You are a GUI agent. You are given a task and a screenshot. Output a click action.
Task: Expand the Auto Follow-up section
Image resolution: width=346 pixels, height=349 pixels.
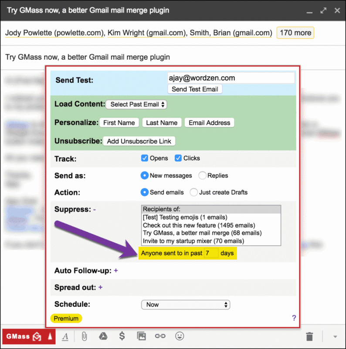116,271
